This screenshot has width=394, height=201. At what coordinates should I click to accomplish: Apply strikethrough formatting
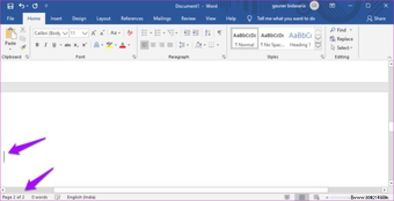67,45
